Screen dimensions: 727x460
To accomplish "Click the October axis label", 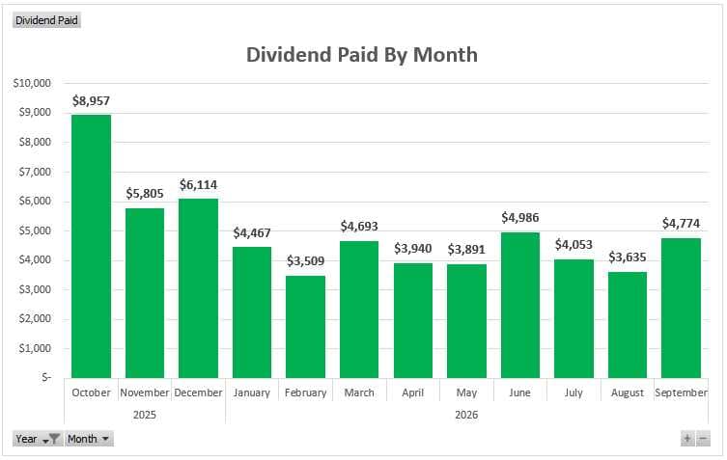I will point(91,392).
